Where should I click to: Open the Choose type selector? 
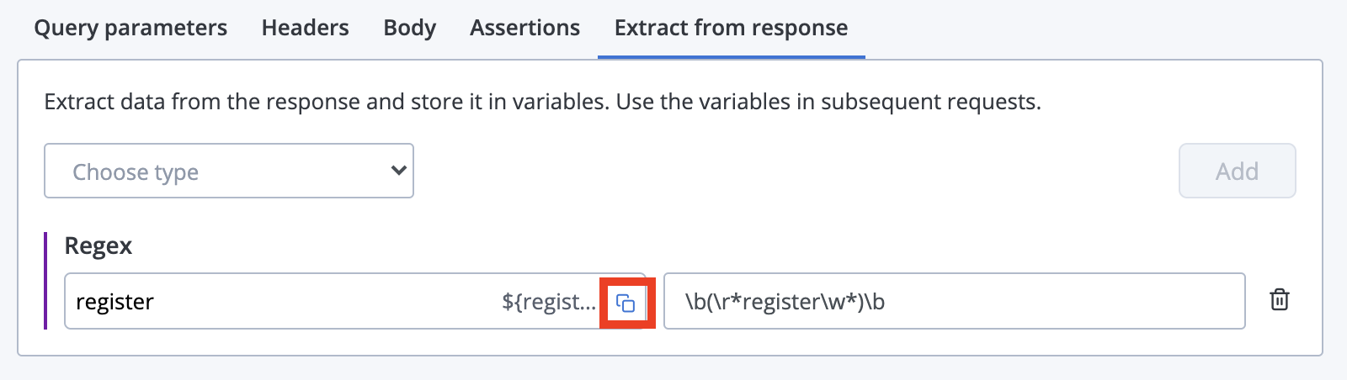coord(229,171)
